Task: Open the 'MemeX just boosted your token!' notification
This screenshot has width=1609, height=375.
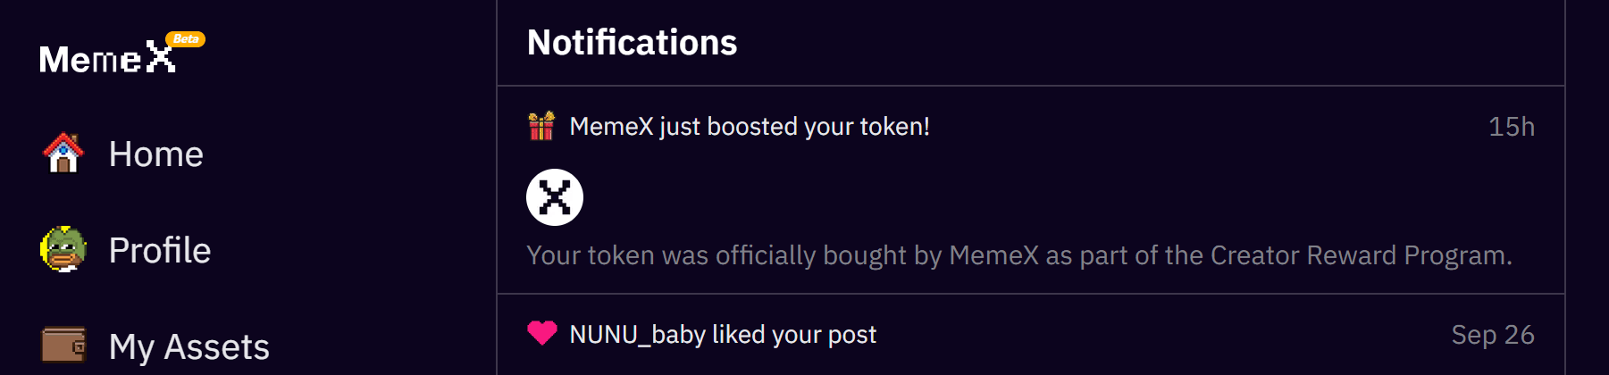Action: point(750,127)
